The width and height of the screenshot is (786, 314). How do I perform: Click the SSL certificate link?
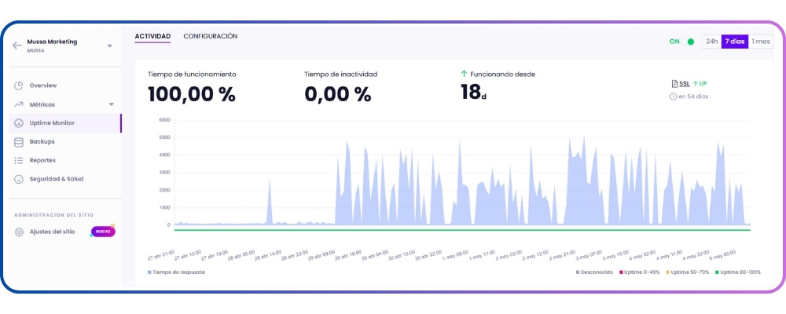pyautogui.click(x=685, y=84)
